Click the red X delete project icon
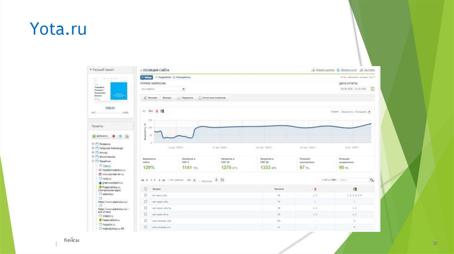This screenshot has width=454, height=254. click(x=113, y=136)
